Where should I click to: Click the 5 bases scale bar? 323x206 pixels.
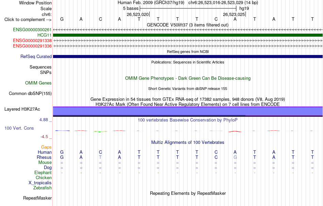pyautogui.click(x=188, y=8)
